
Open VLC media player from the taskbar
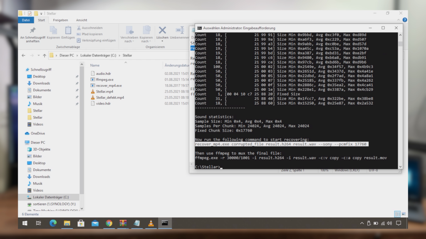[x=151, y=223]
